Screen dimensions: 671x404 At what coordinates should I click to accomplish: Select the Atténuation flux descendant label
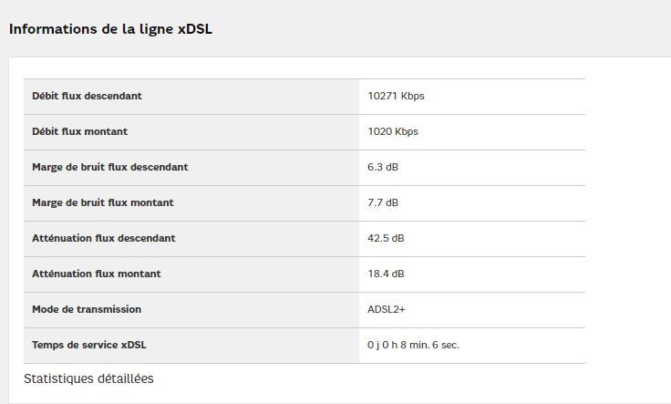[x=103, y=238]
